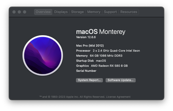Click the Version 12.6.6 text
The width and height of the screenshot is (173, 111).
86,37
